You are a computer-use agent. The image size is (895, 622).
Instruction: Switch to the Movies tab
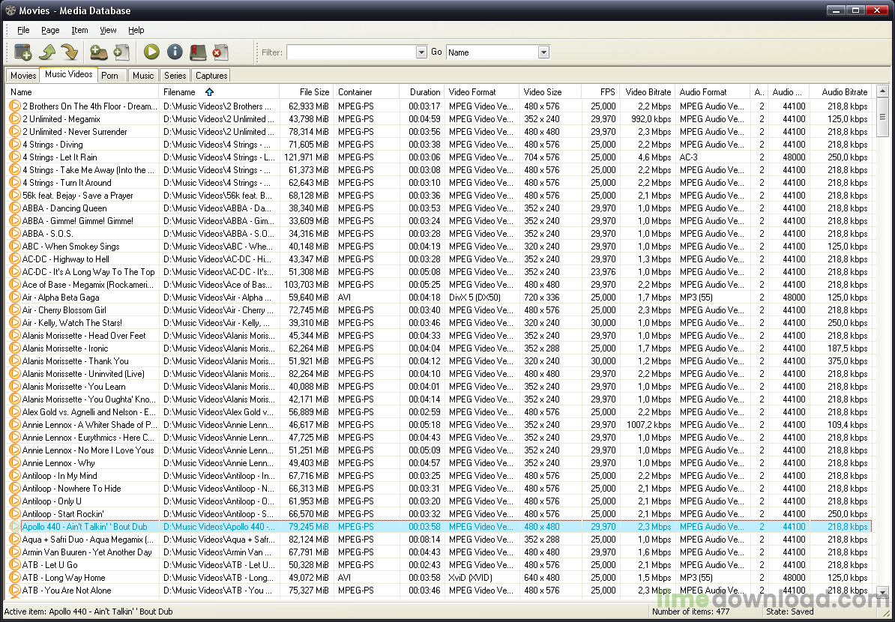(22, 76)
